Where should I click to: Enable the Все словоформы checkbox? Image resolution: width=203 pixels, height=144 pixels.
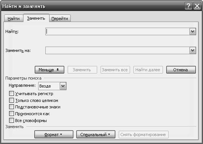point(11,121)
